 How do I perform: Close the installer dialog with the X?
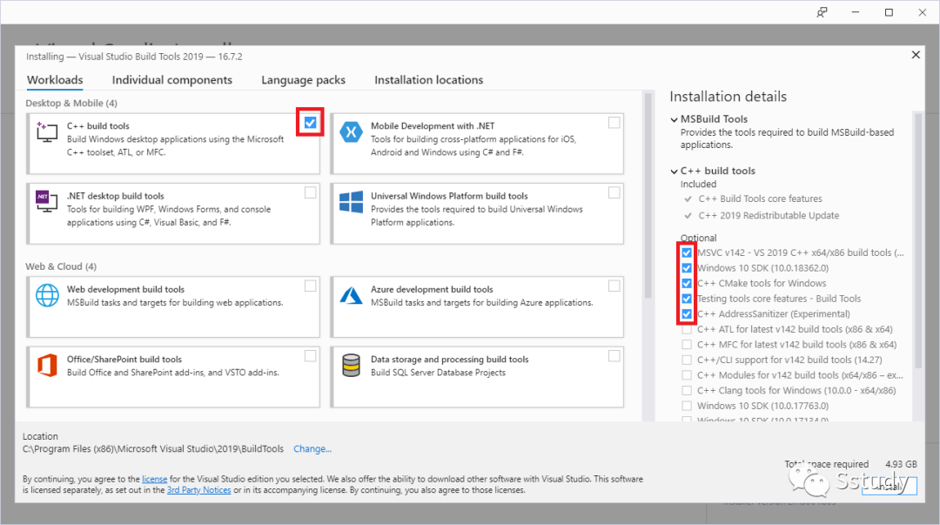[916, 55]
